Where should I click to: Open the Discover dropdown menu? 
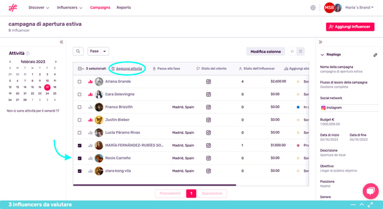click(x=39, y=7)
